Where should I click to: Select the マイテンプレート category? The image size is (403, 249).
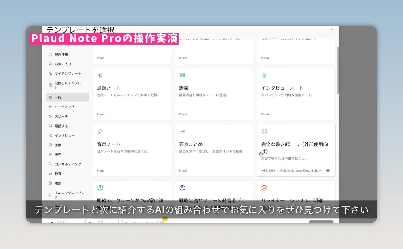point(67,73)
